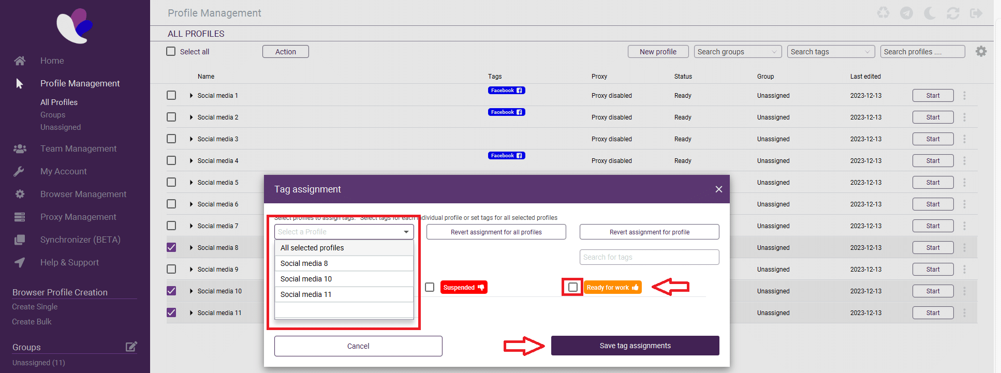Click the refresh sync icon
The height and width of the screenshot is (373, 1001).
pos(953,13)
